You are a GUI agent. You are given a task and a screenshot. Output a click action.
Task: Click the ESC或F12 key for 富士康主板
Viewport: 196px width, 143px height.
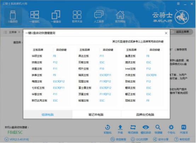click(105, 88)
